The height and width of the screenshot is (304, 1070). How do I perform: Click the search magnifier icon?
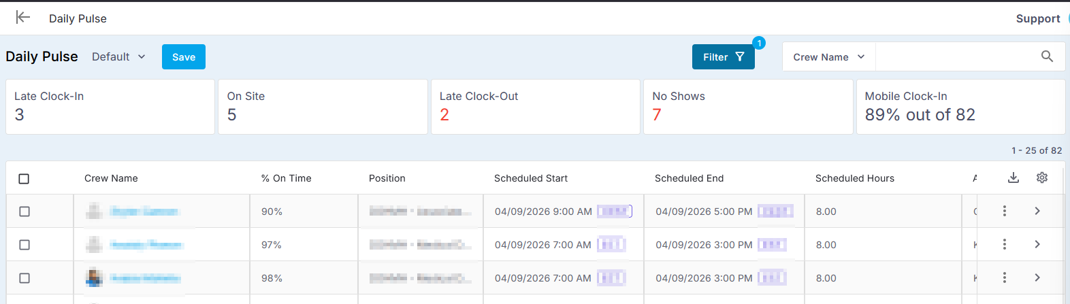pos(1048,56)
